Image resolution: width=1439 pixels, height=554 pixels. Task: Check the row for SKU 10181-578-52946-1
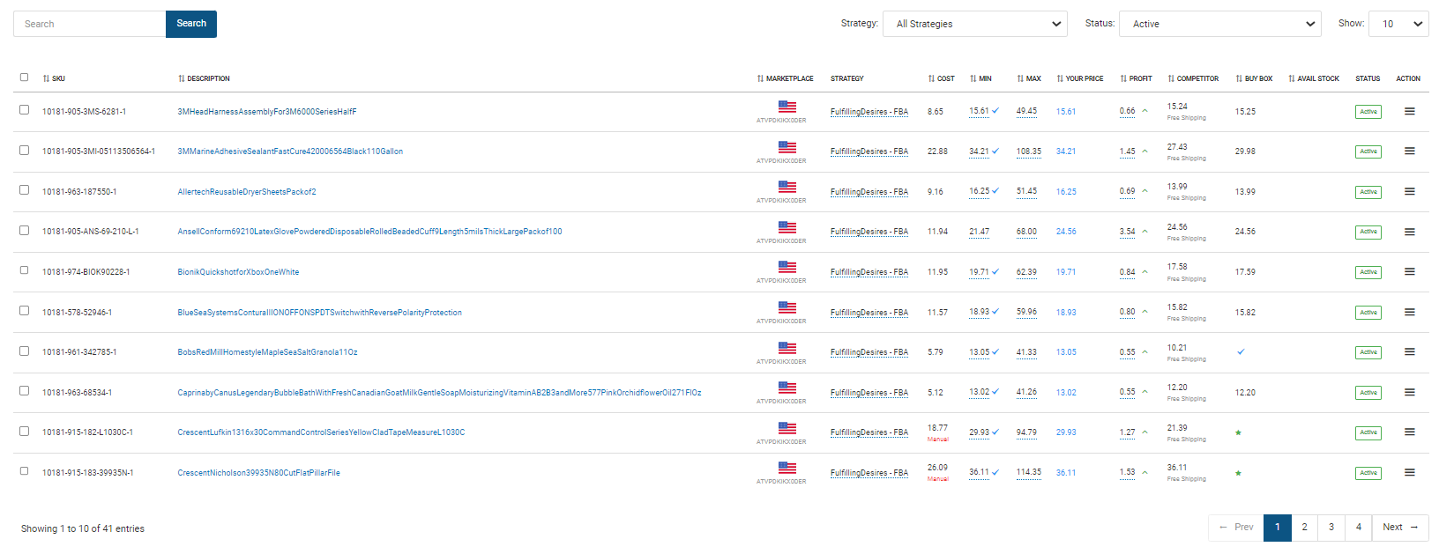click(24, 311)
